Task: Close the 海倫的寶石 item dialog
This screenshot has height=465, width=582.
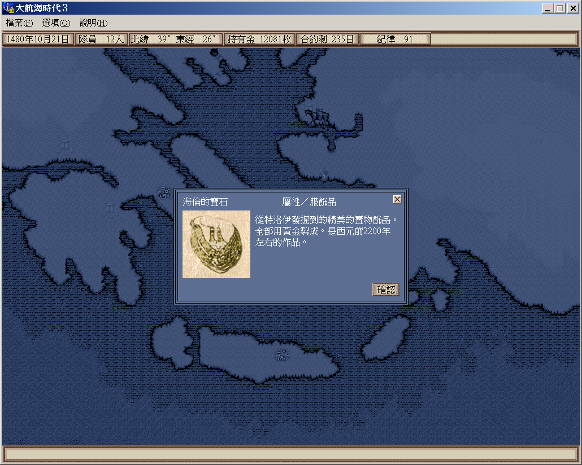Action: coord(397,199)
